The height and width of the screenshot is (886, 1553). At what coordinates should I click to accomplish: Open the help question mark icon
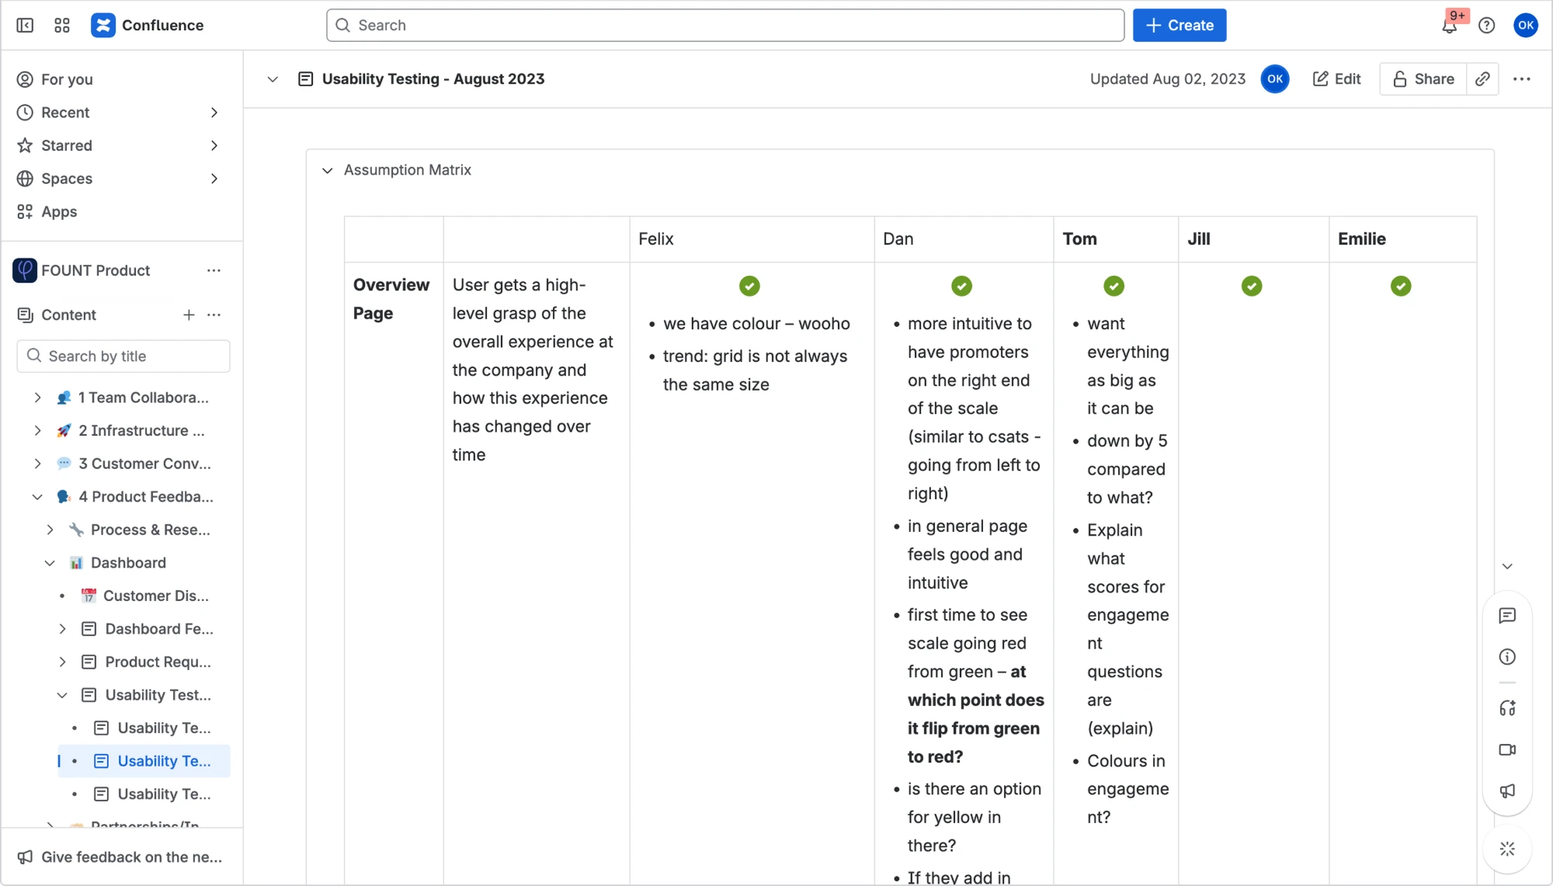coord(1487,26)
